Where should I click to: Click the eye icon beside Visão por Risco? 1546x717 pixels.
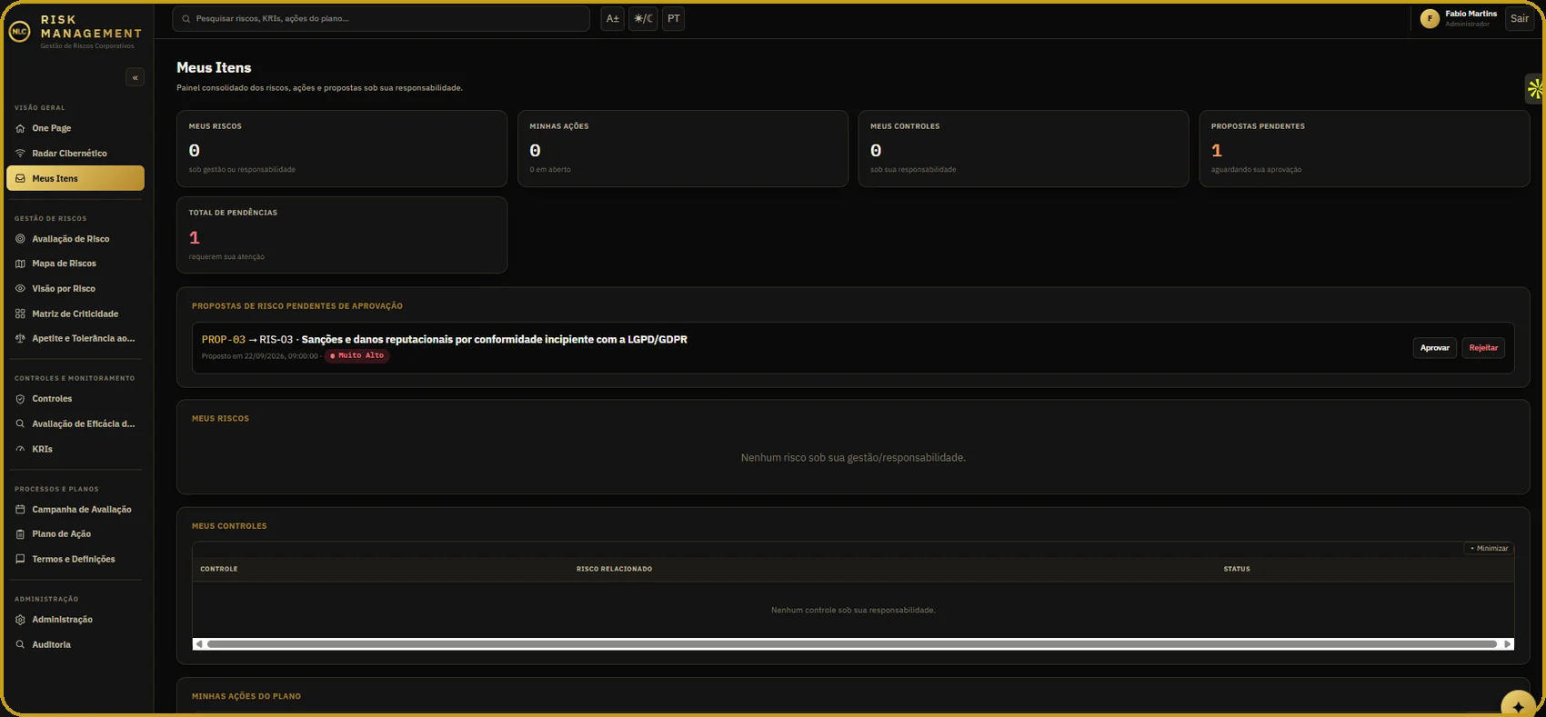pyautogui.click(x=20, y=289)
